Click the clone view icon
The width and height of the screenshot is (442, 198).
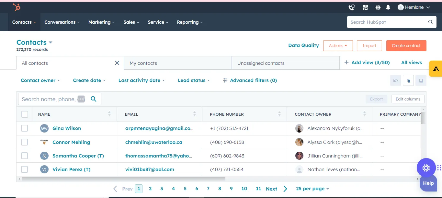[x=408, y=81]
